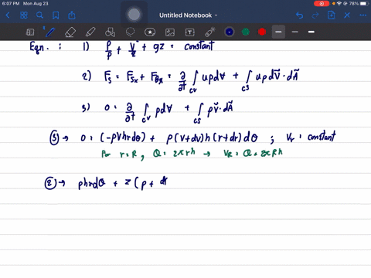Viewport: 371px width, 278px height.
Task: Select the Highlighter tool
Action: [90, 32]
